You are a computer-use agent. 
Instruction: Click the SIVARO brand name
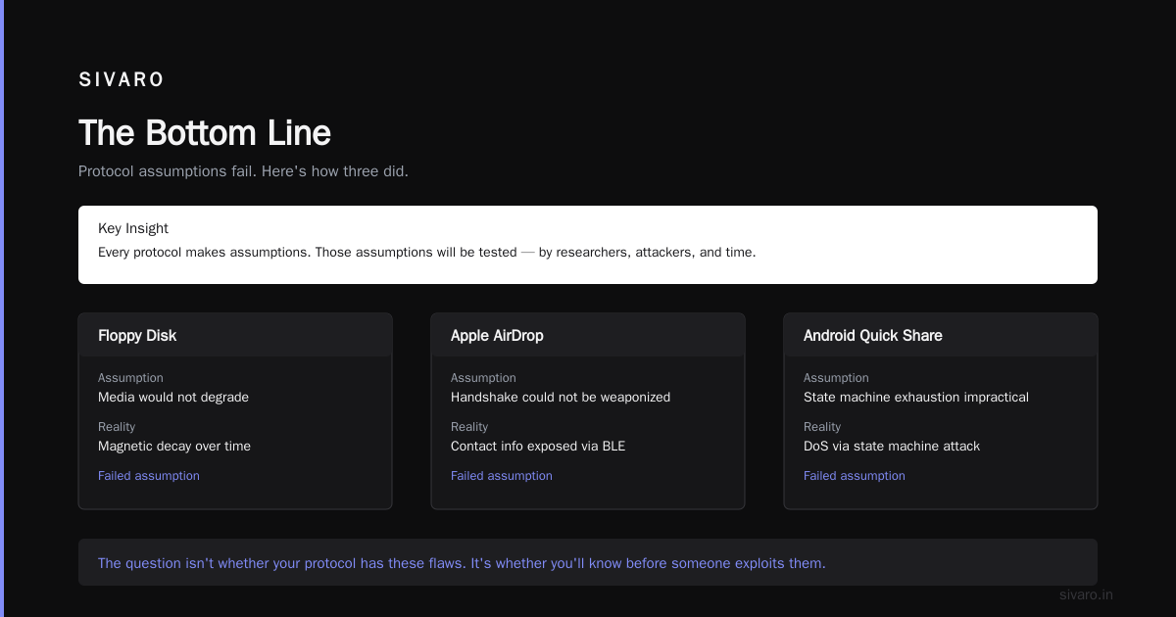pyautogui.click(x=122, y=80)
